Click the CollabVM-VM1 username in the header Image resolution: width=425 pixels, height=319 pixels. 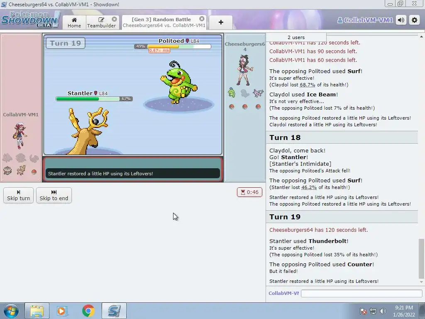coord(365,20)
